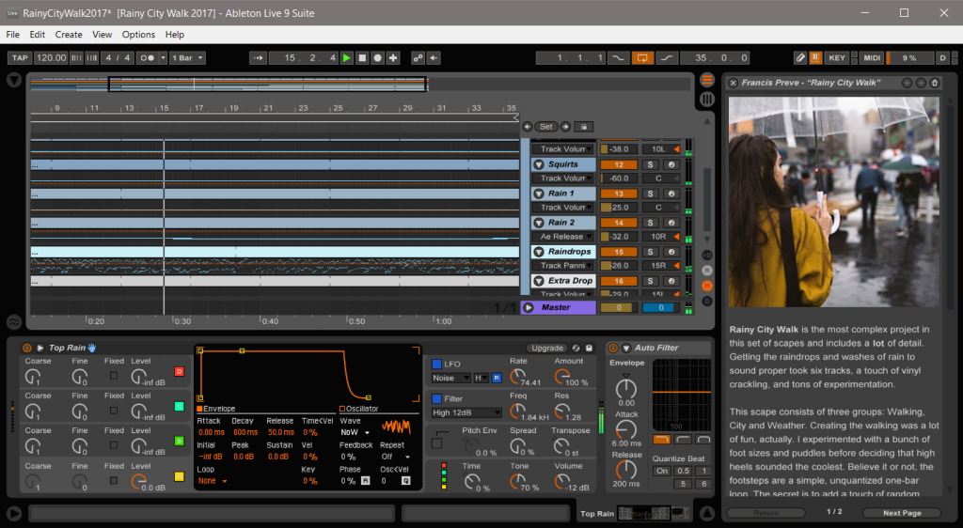This screenshot has height=528, width=963.
Task: Collapse the Raindrops track with its triangle
Action: coord(539,252)
